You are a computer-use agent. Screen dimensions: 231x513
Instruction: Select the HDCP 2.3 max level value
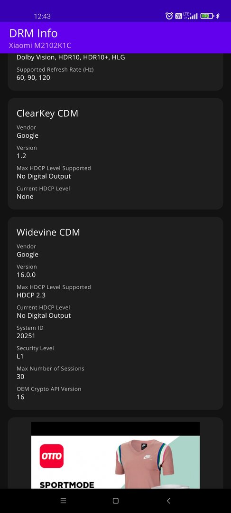31,295
